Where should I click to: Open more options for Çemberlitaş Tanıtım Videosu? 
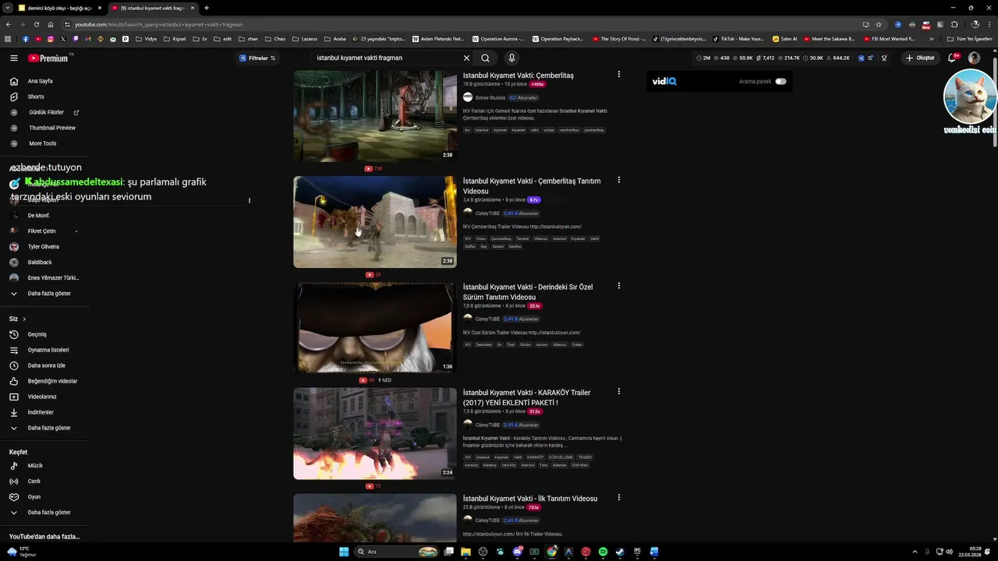pos(619,180)
